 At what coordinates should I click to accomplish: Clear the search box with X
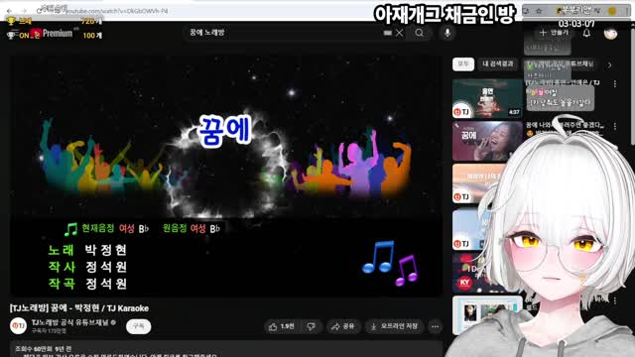[x=399, y=33]
